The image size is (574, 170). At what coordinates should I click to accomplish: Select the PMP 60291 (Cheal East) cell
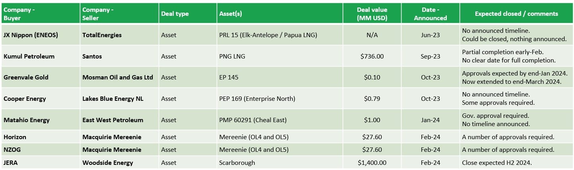click(x=252, y=120)
